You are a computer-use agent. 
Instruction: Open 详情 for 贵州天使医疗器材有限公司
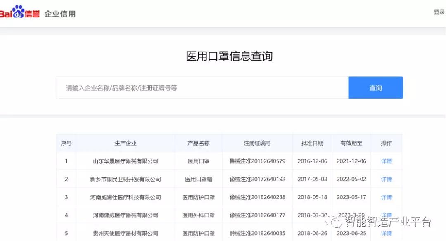pos(386,233)
